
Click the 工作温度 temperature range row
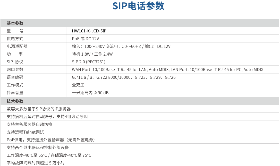(x=49, y=155)
